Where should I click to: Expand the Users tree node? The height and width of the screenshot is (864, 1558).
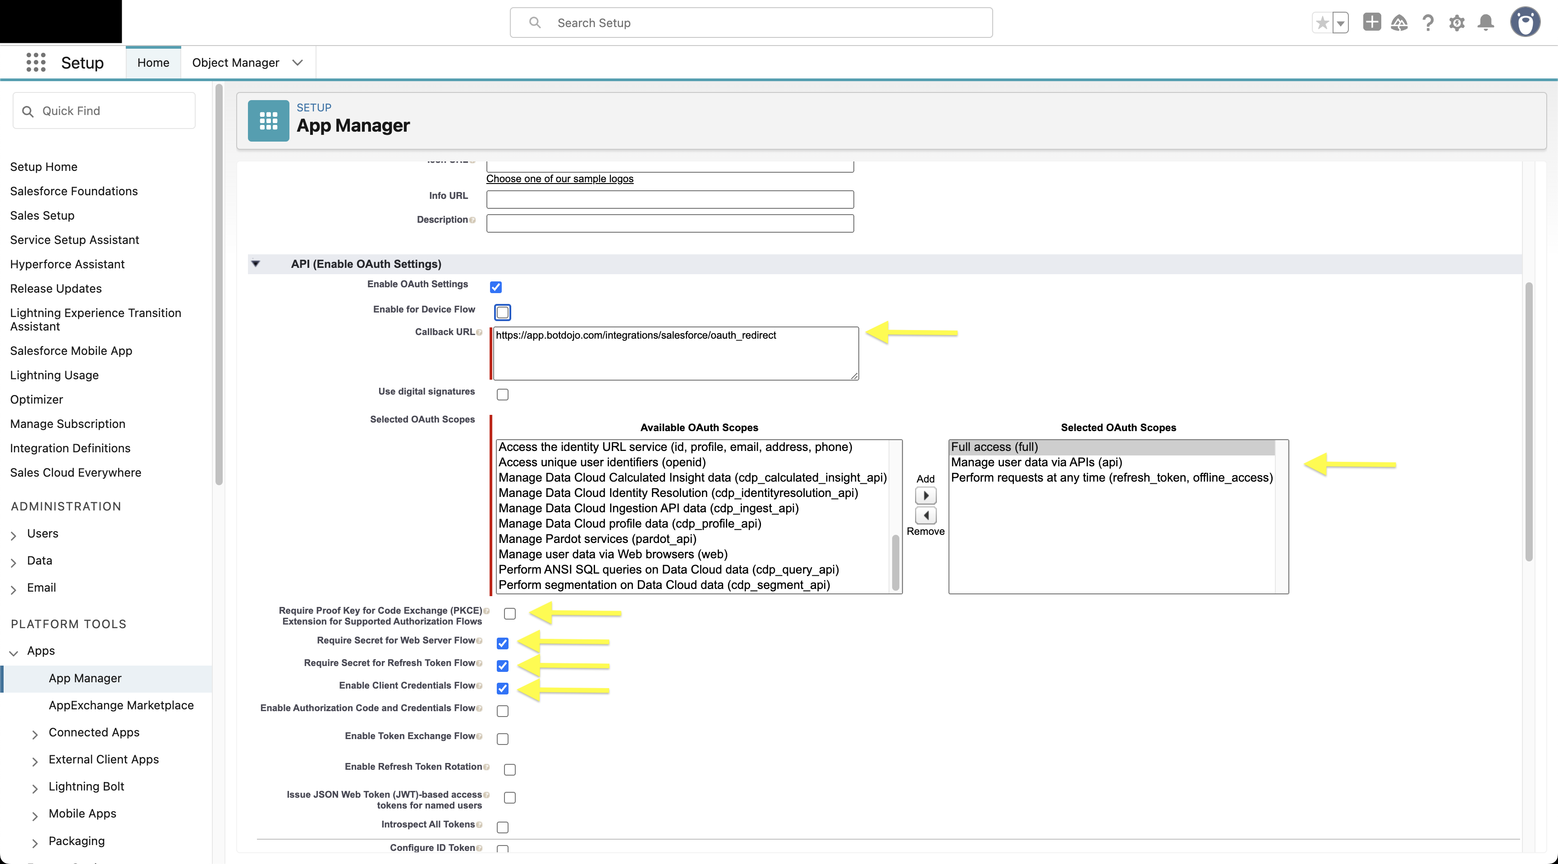[14, 535]
